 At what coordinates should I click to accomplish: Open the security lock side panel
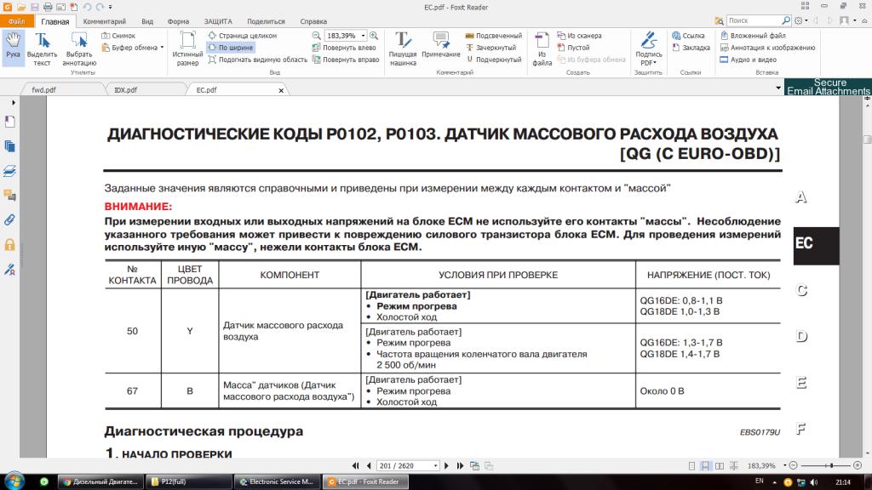coord(9,244)
